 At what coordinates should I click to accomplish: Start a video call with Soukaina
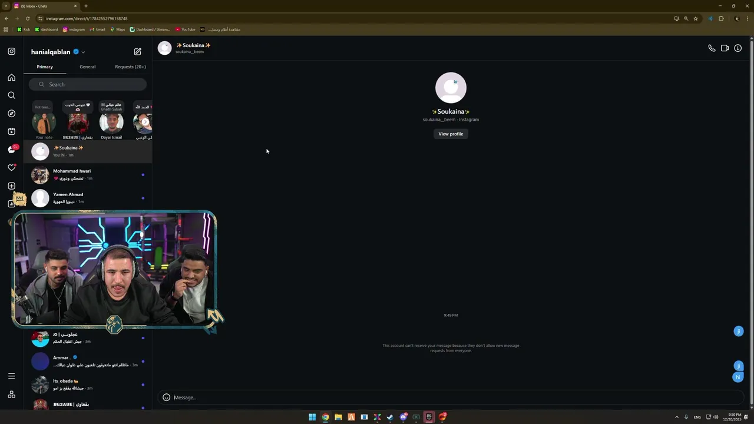point(725,48)
